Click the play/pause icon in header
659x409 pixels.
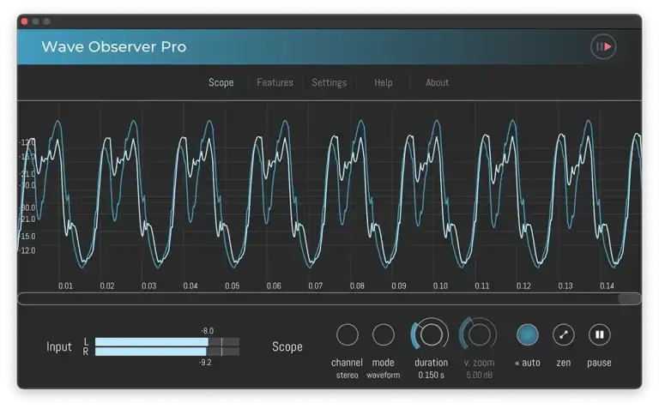coord(603,46)
